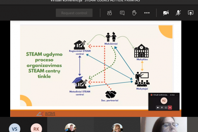
Task: Click the 'Regioniniai STEAM centrai' label text
Action: (x=80, y=52)
